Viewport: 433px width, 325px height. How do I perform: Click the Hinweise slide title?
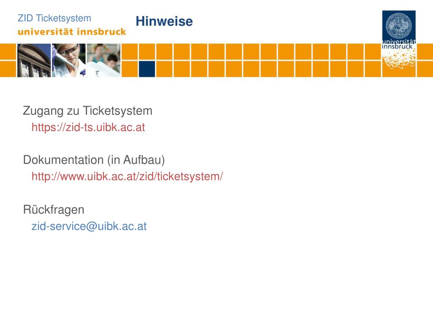[x=164, y=21]
